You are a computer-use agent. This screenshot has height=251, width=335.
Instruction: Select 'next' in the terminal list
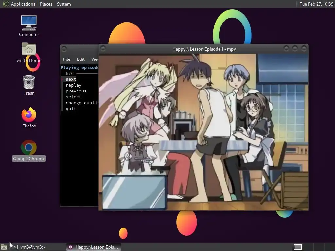pos(71,79)
